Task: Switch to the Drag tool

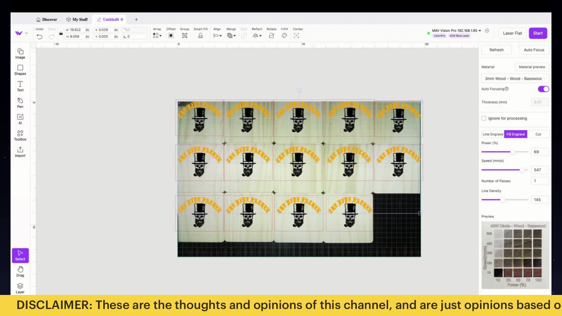Action: pos(20,272)
